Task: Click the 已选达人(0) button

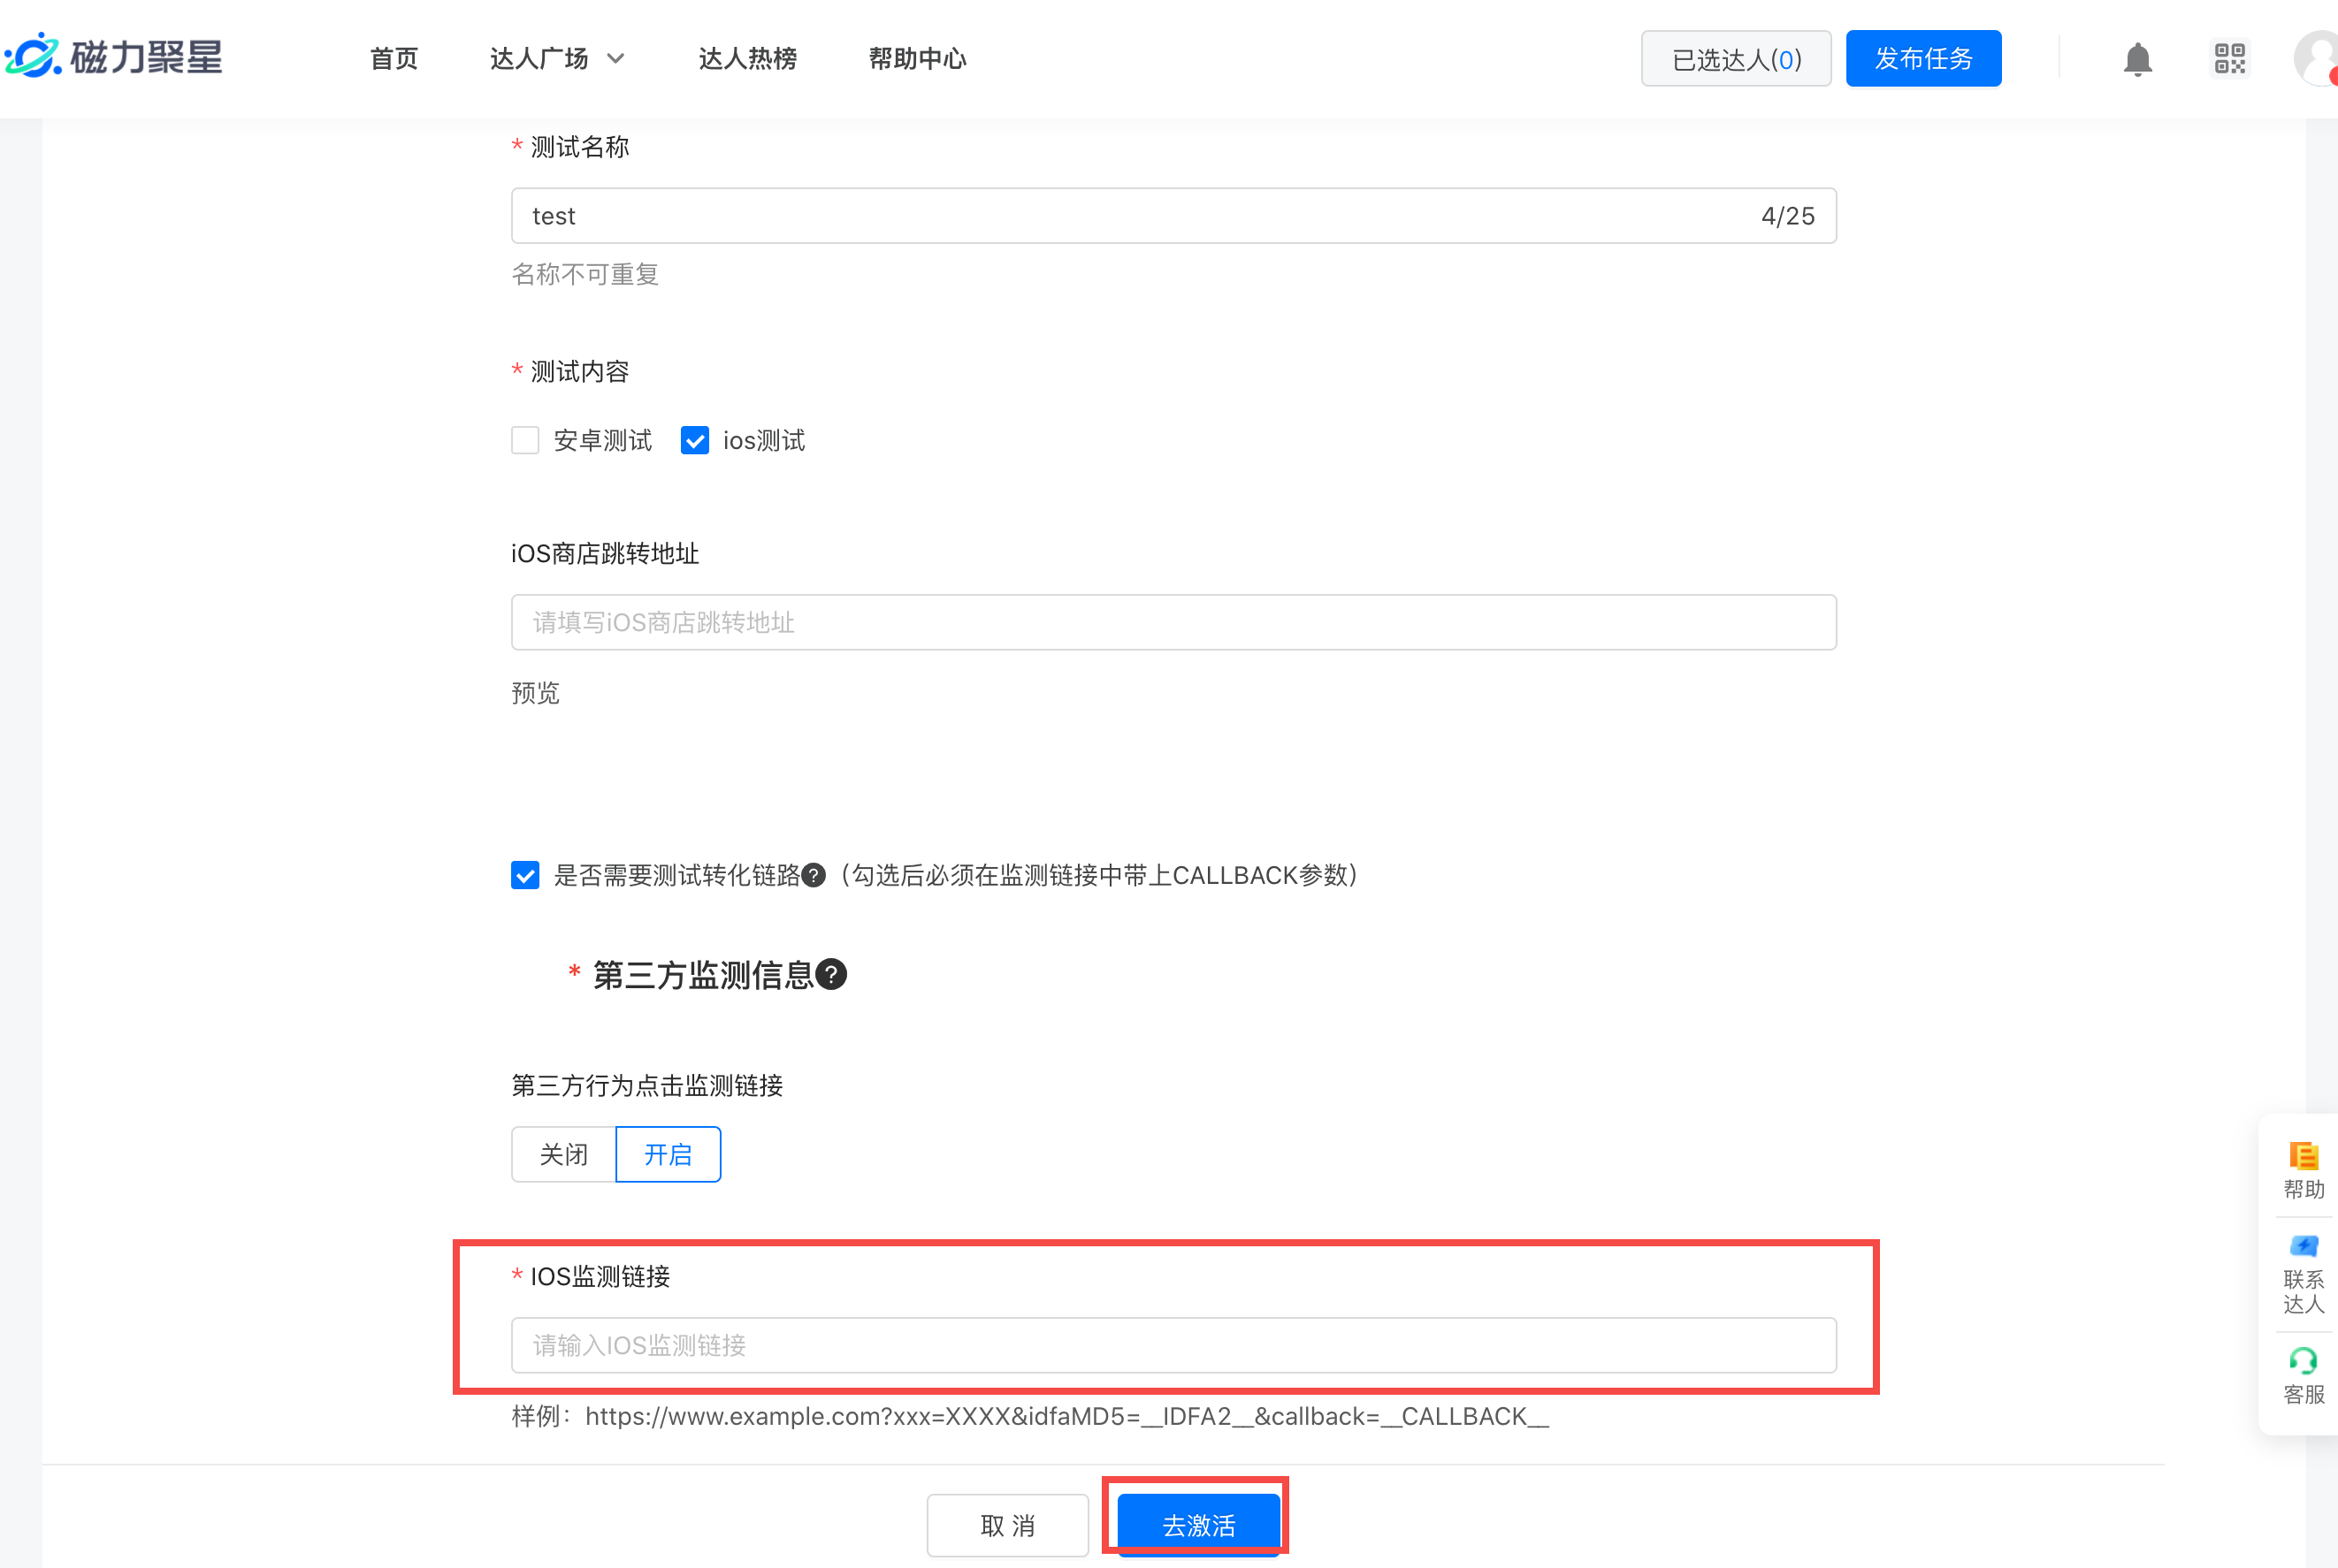Action: pyautogui.click(x=1736, y=59)
